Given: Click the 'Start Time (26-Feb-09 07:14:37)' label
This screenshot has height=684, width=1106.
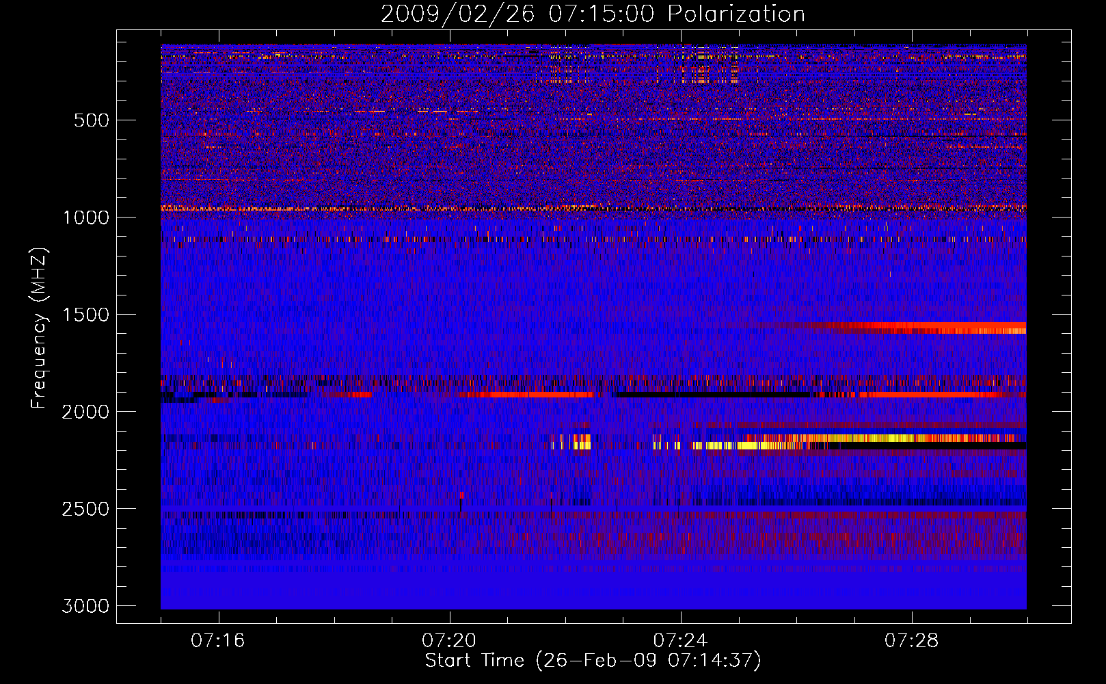Looking at the screenshot, I should pyautogui.click(x=593, y=661).
